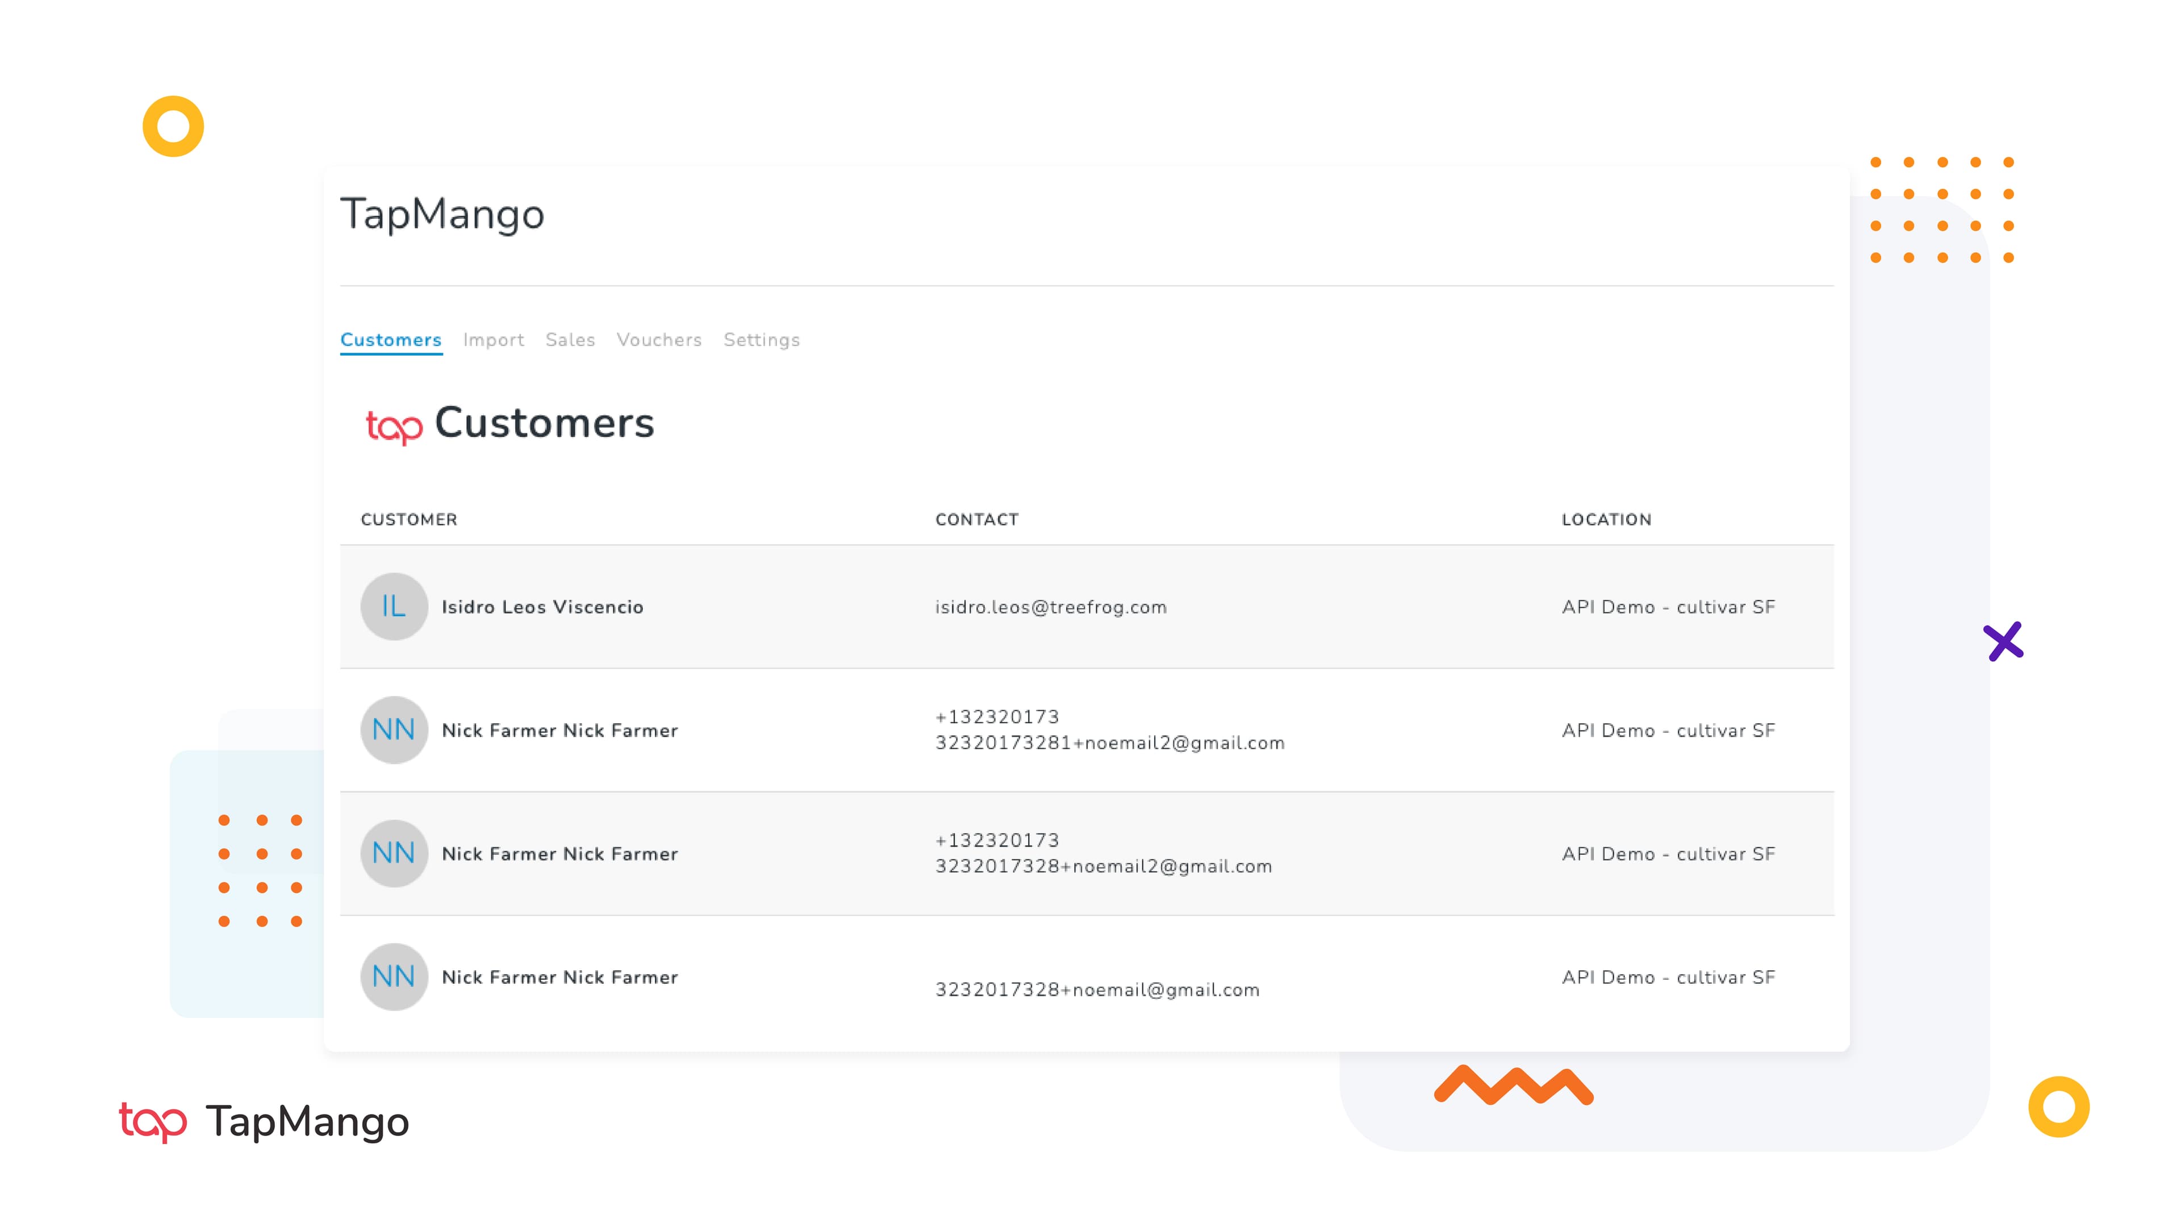Open the Vouchers tab
2181x1227 pixels.
click(659, 340)
